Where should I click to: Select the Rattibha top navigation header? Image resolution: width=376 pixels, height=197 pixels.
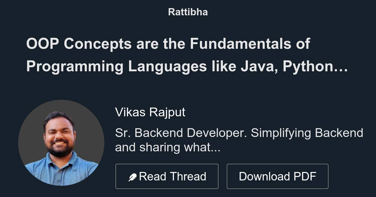[x=188, y=12]
